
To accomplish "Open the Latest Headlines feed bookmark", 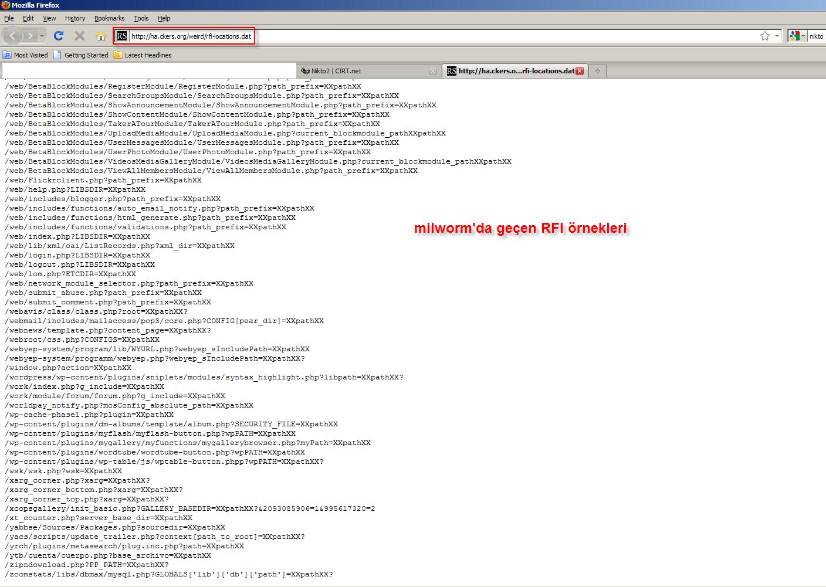I will pyautogui.click(x=143, y=55).
